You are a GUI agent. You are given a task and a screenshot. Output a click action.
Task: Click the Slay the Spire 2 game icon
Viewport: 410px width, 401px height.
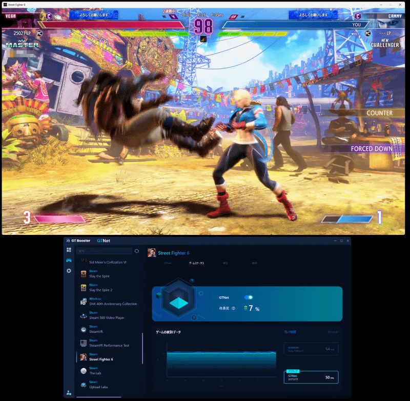tap(84, 288)
